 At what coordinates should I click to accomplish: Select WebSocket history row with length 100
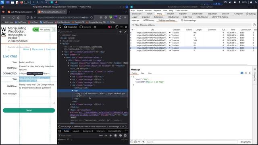(192, 40)
